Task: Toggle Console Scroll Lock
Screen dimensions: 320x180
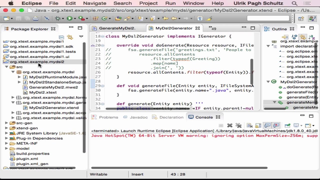Action: (x=258, y=125)
